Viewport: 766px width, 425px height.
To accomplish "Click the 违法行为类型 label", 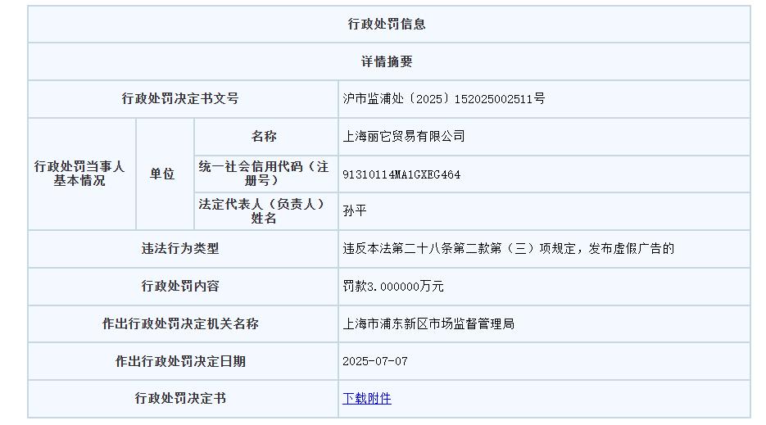I will tap(180, 249).
